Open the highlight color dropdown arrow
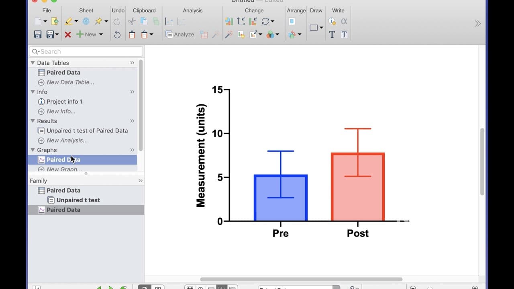Screen dimensions: 514x289 (76, 22)
